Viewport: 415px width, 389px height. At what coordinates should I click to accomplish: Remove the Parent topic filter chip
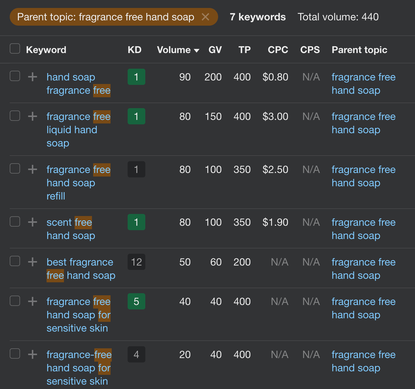click(x=205, y=17)
